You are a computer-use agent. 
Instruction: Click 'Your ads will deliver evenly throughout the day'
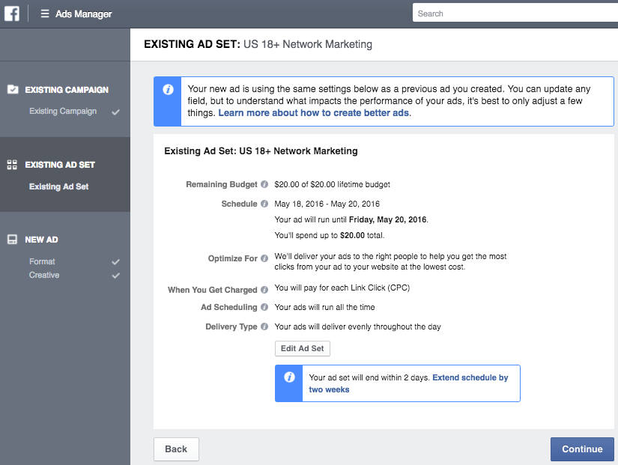click(x=357, y=326)
